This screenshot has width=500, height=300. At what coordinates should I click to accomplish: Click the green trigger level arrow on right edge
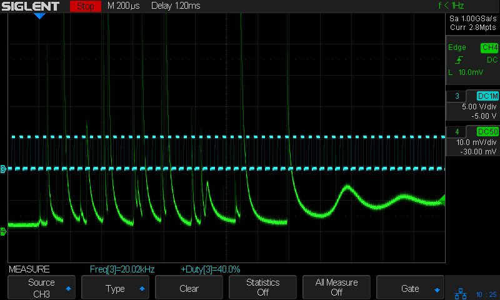[442, 199]
